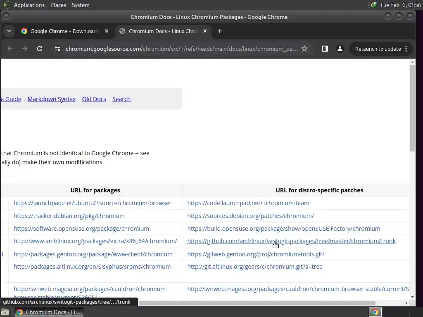The height and width of the screenshot is (317, 423).
Task: Open svnweb.mageia.org chromium-browser-stable link in patches column
Action: coord(298,289)
